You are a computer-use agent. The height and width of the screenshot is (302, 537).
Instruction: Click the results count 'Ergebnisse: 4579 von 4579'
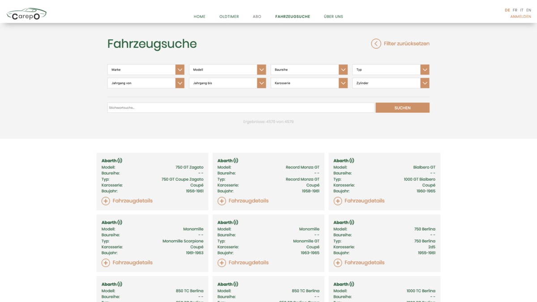[268, 122]
